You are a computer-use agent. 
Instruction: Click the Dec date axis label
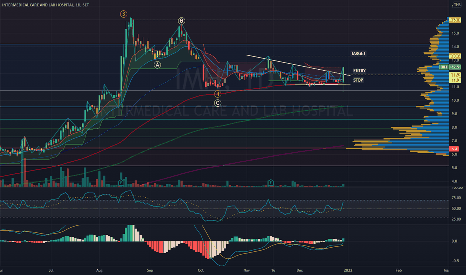point(300,270)
